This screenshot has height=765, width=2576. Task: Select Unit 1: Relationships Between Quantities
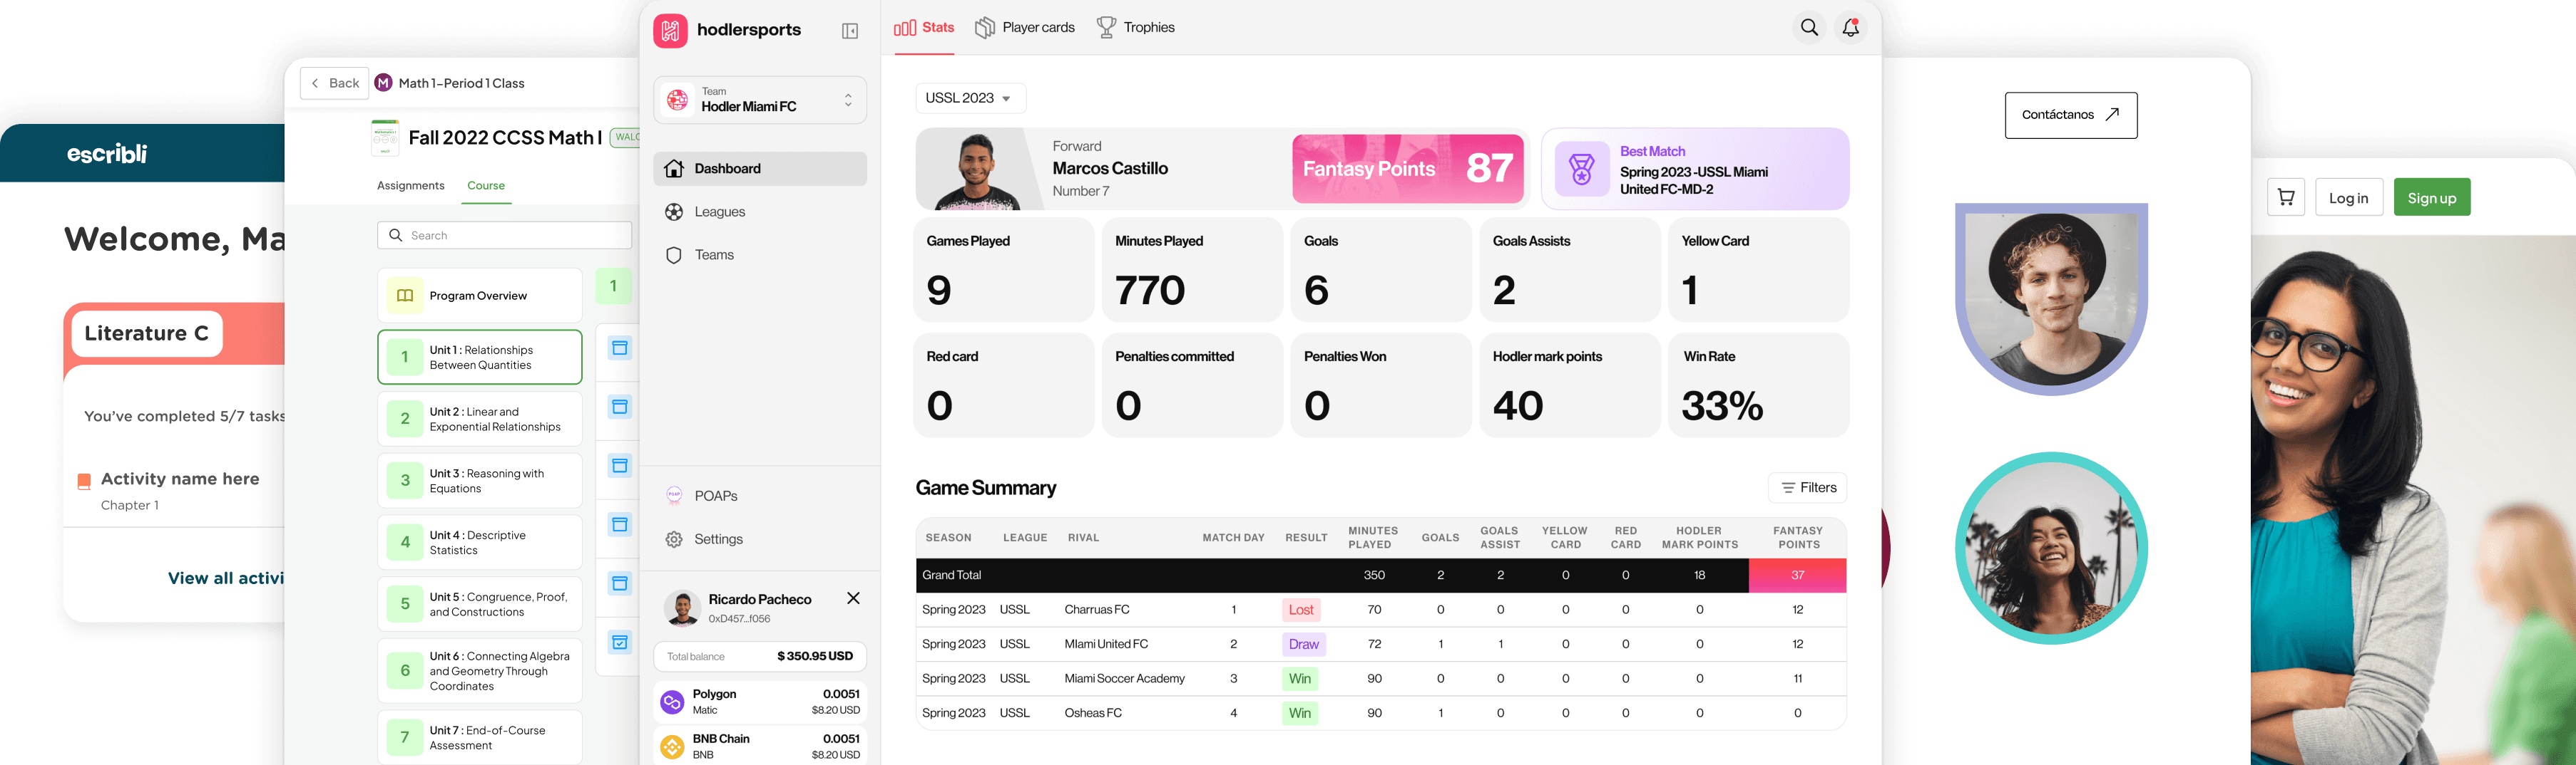coord(480,358)
